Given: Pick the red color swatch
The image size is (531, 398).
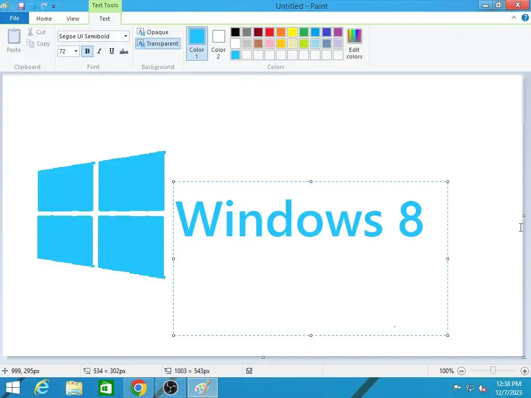Looking at the screenshot, I should [270, 32].
